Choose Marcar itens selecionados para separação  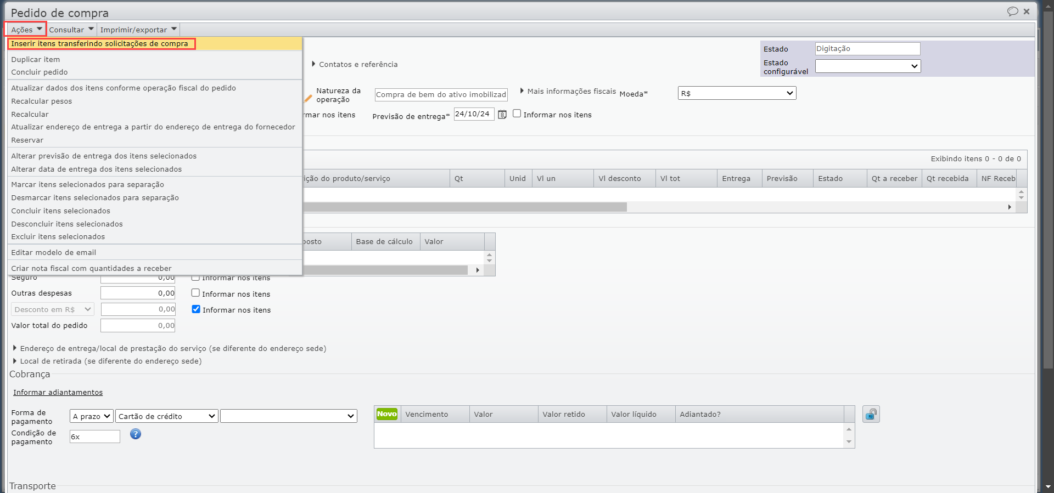click(155, 185)
